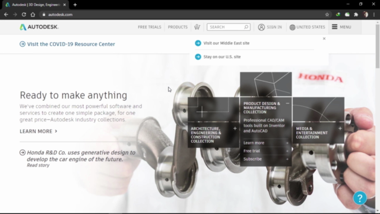Visit the COVID-19 Resource Center link
Image resolution: width=380 pixels, height=214 pixels.
coord(71,44)
